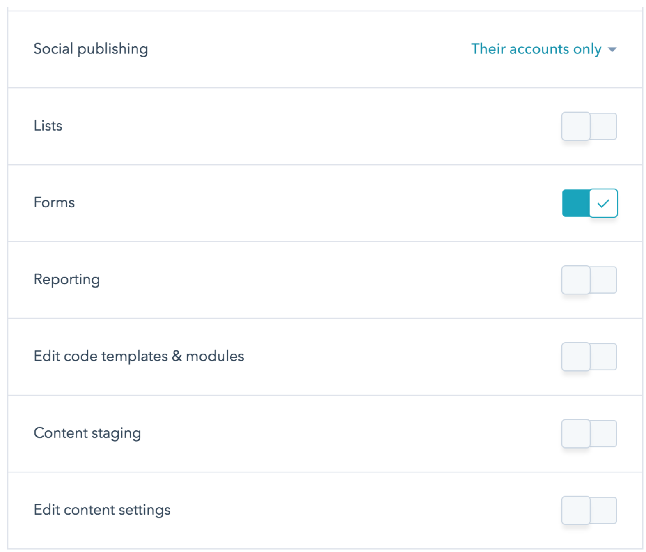The height and width of the screenshot is (552, 646).
Task: Select the 'Forms' label text
Action: pos(54,202)
